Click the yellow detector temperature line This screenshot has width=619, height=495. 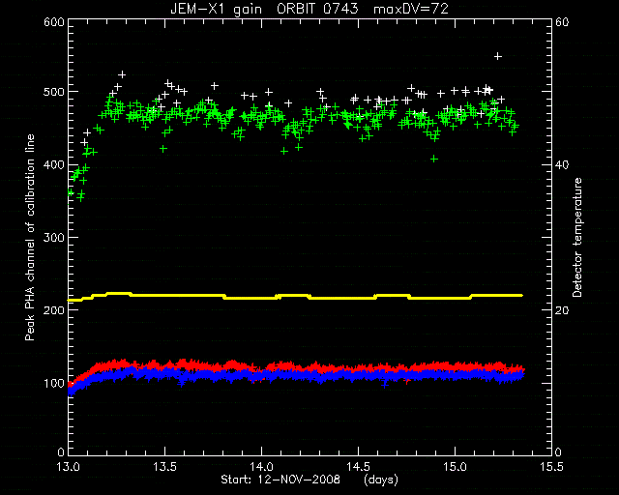295,296
